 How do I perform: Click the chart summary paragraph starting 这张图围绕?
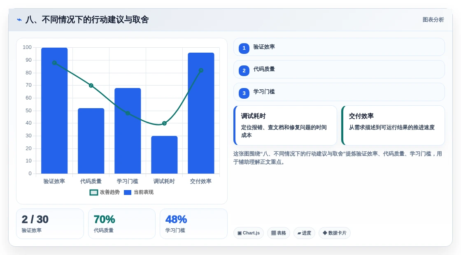(x=338, y=158)
